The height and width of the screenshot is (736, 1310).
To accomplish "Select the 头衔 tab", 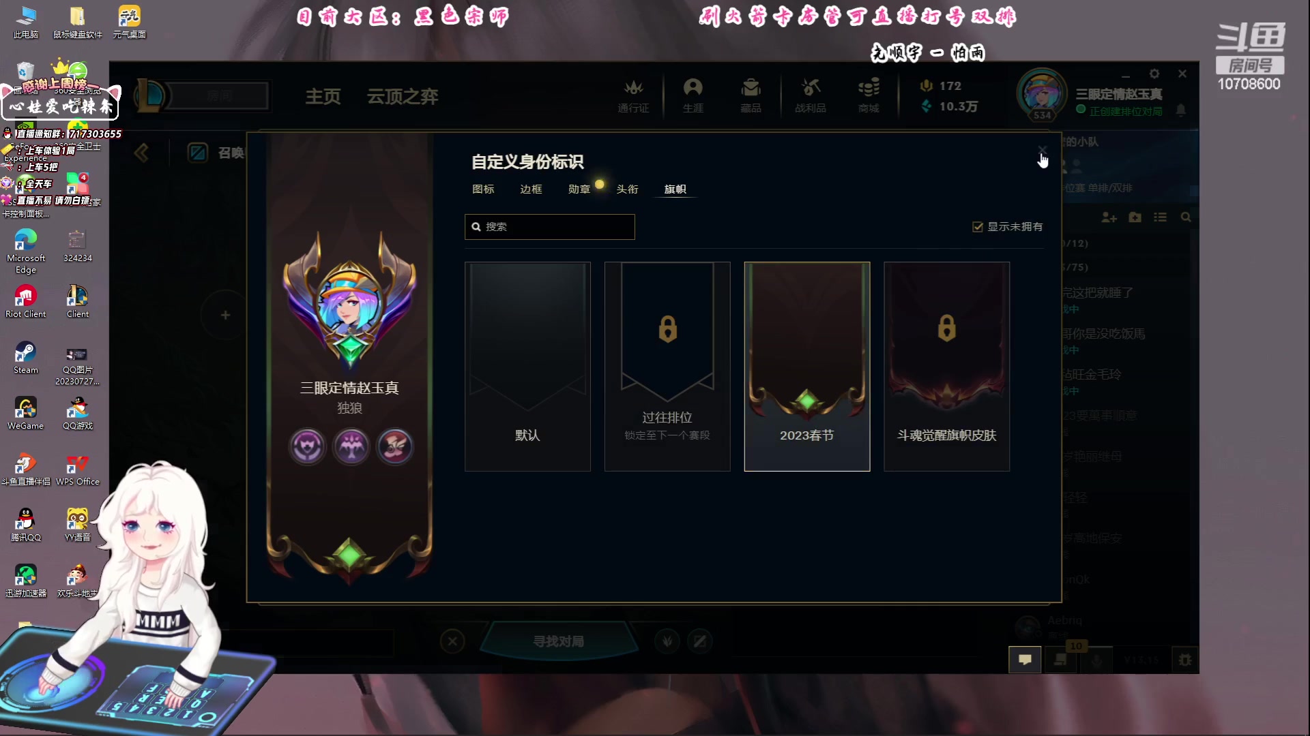I will (627, 189).
